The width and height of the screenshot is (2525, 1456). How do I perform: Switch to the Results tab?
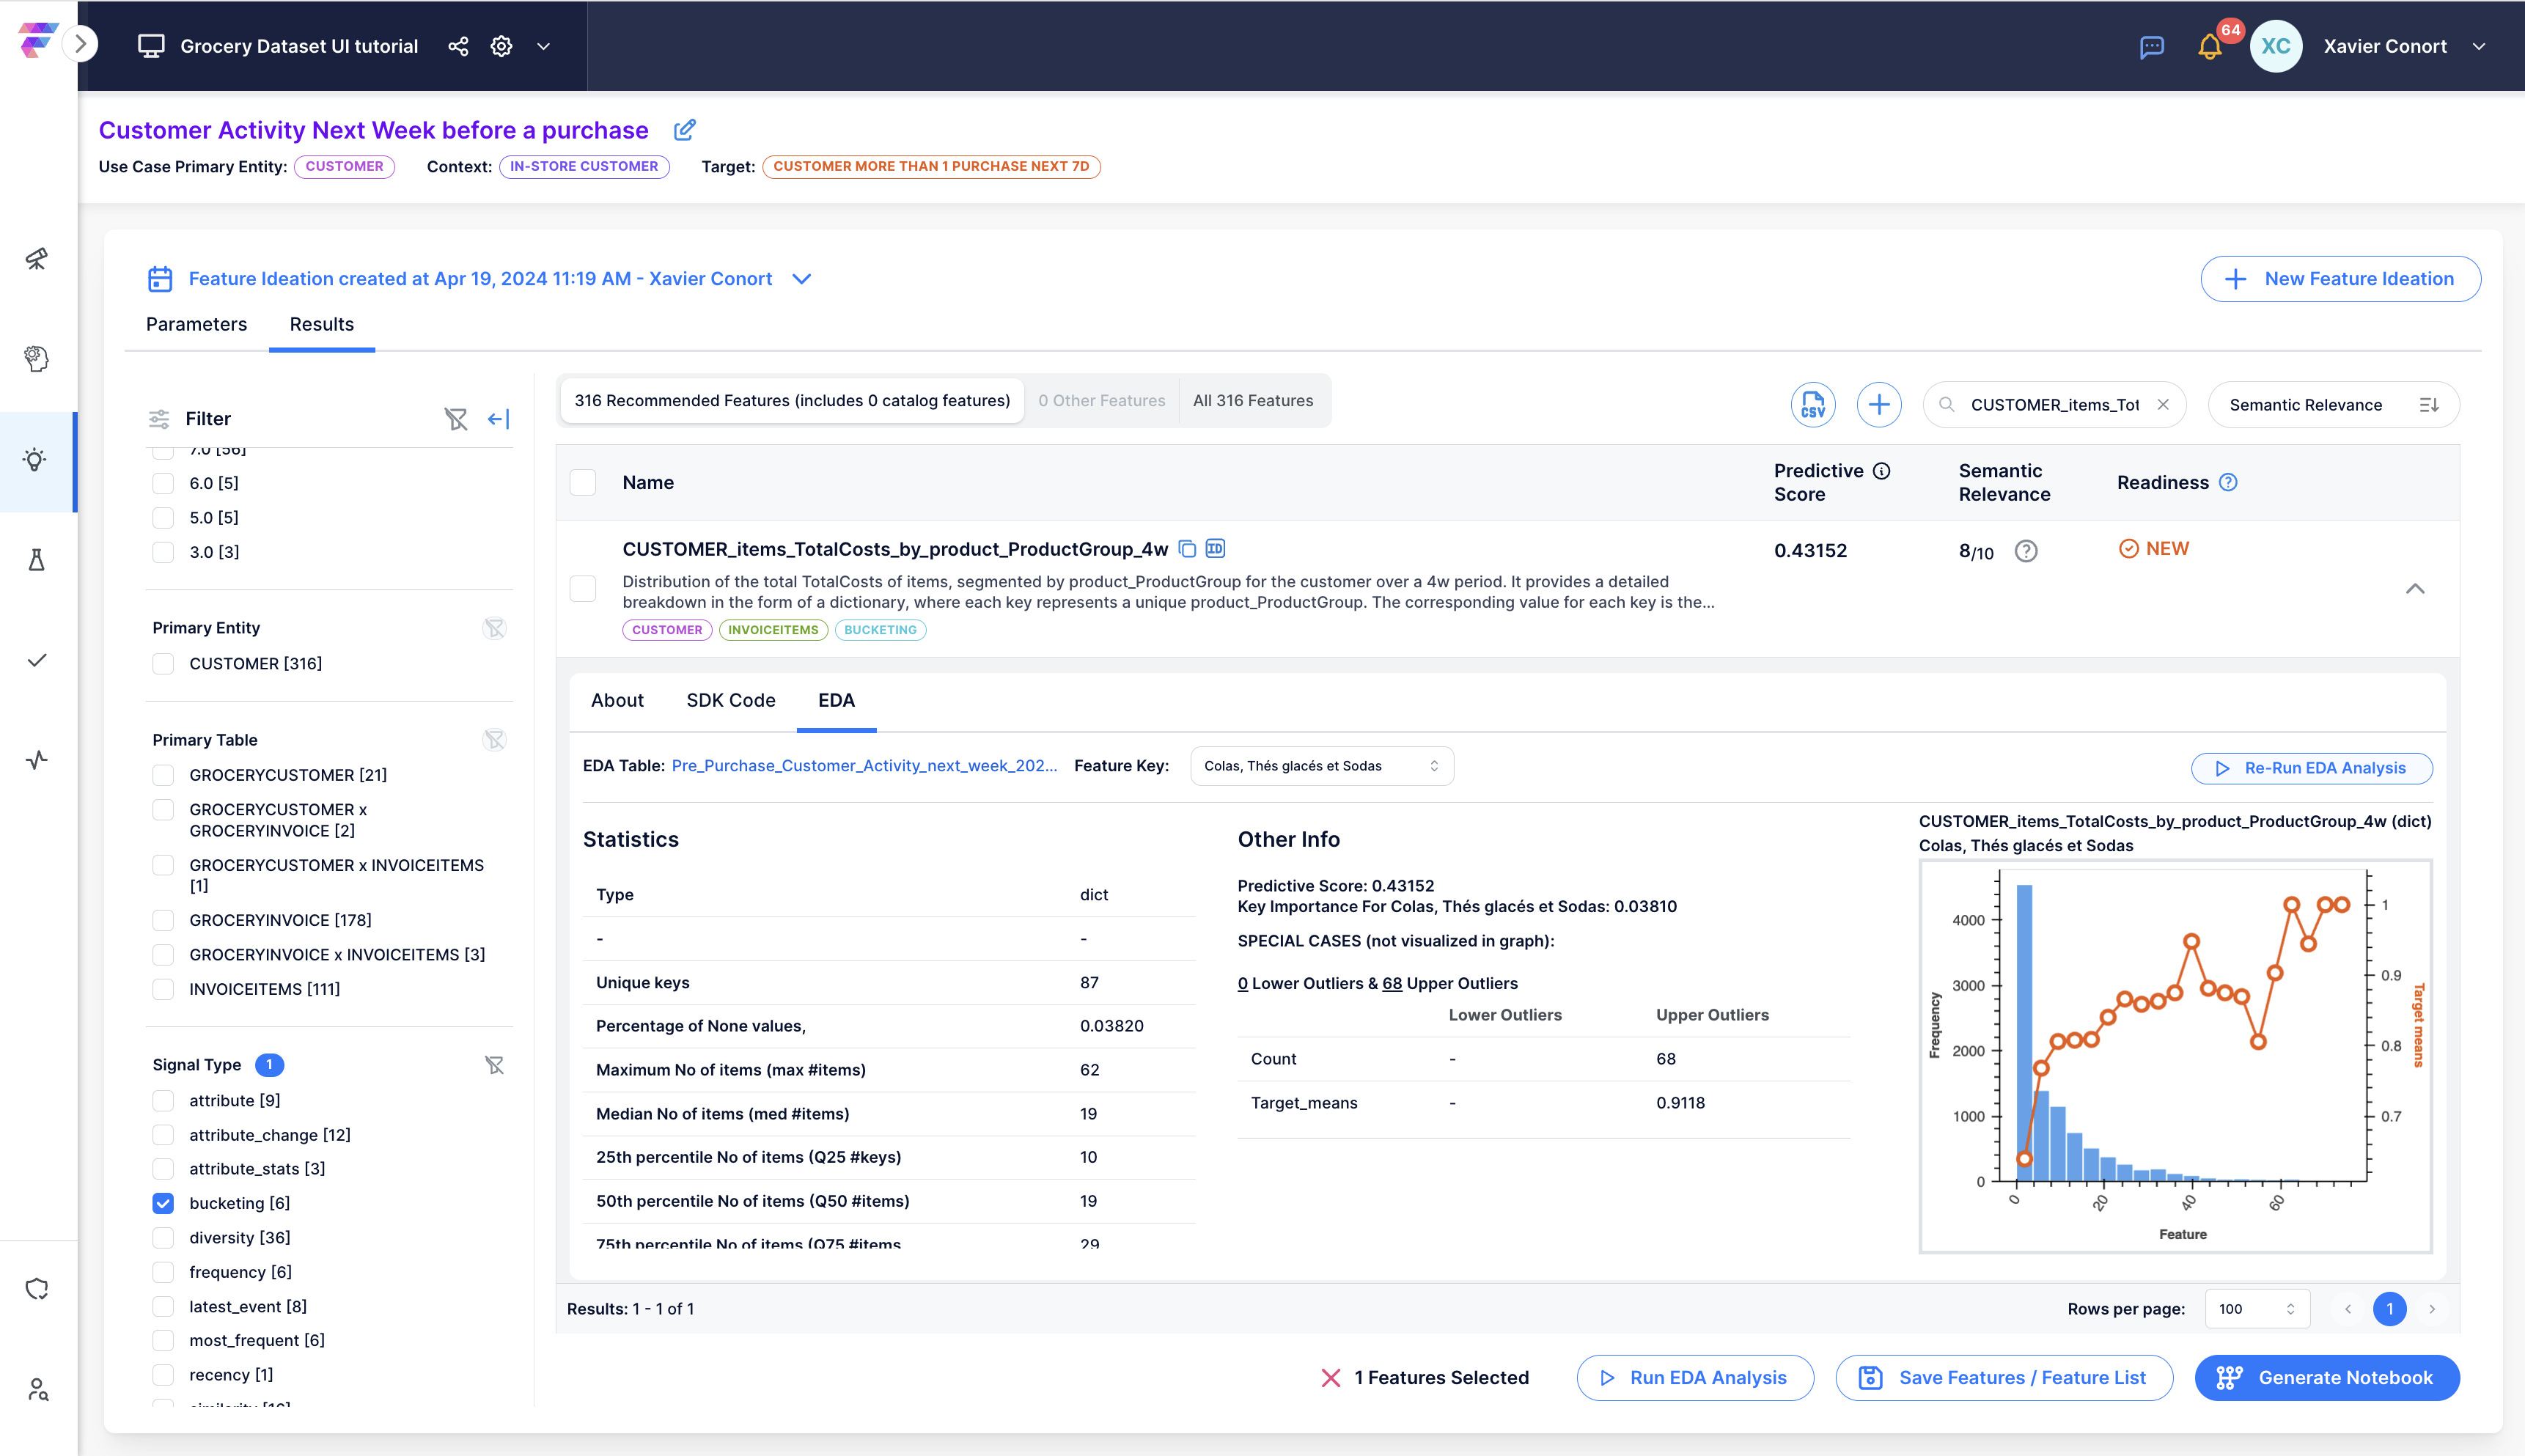tap(322, 324)
